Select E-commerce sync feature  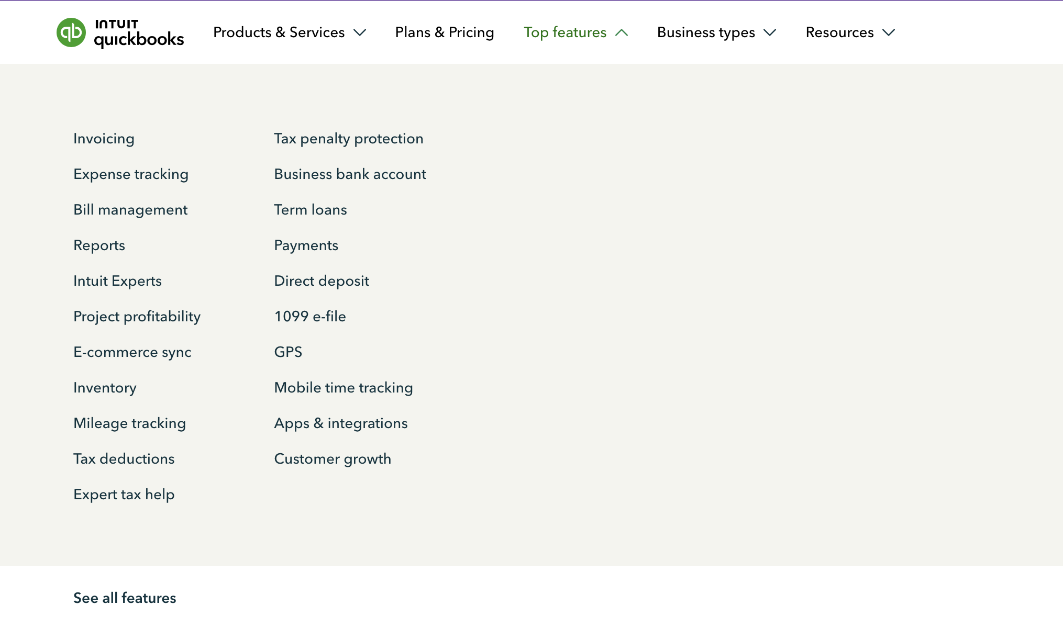click(x=132, y=352)
